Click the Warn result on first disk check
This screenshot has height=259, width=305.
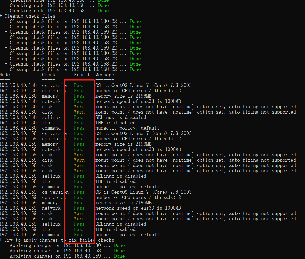tap(79, 106)
